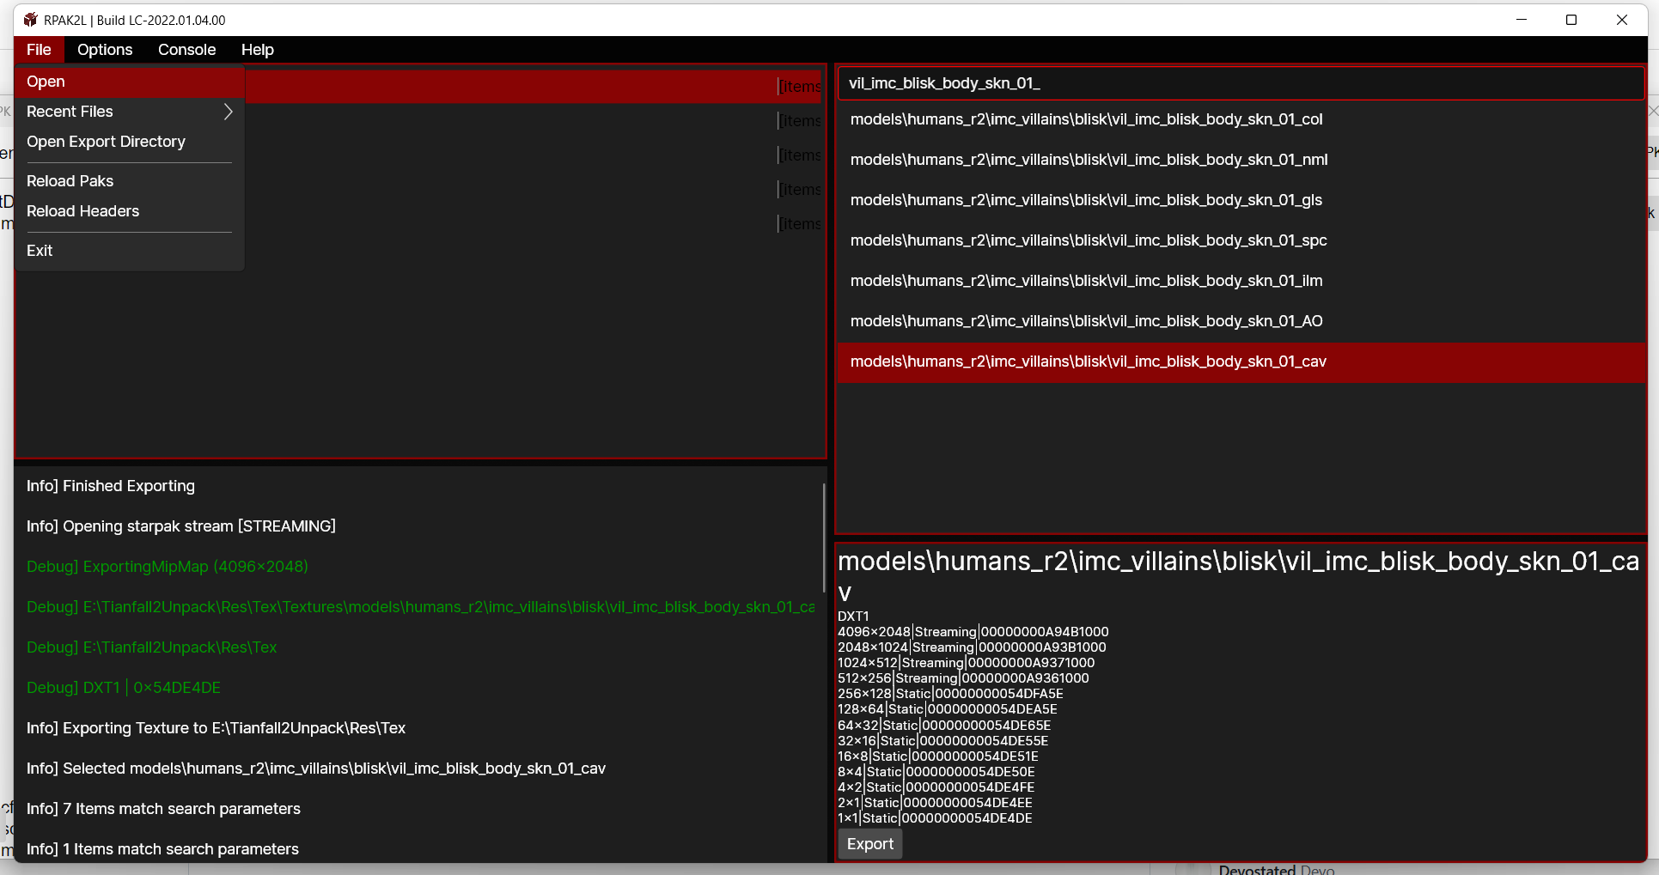Select Open from the File menu
The image size is (1659, 875).
46,82
